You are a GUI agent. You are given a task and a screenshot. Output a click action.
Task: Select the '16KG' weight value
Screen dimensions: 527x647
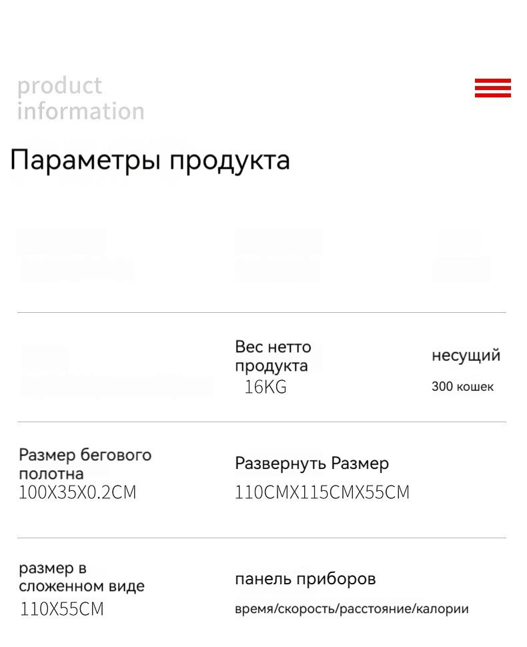click(x=265, y=387)
